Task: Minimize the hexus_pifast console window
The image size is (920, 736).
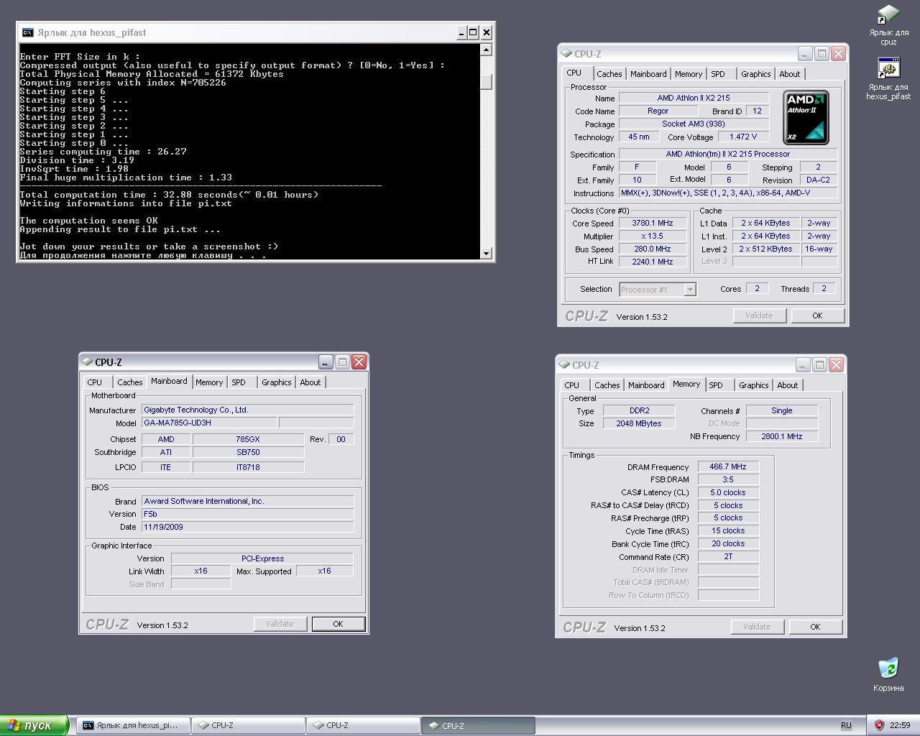Action: (461, 32)
